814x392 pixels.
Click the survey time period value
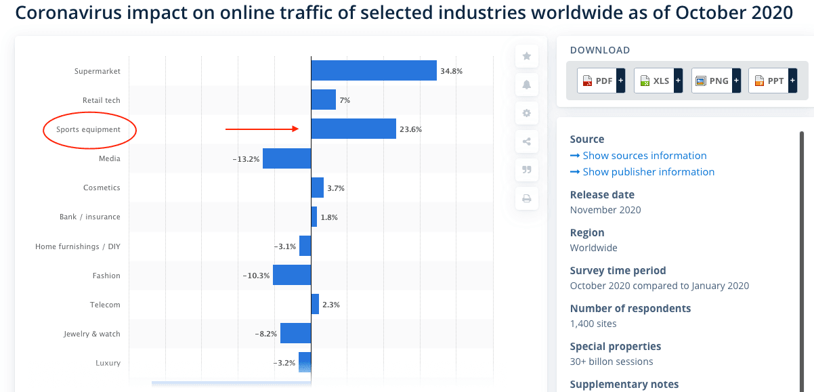(x=660, y=286)
